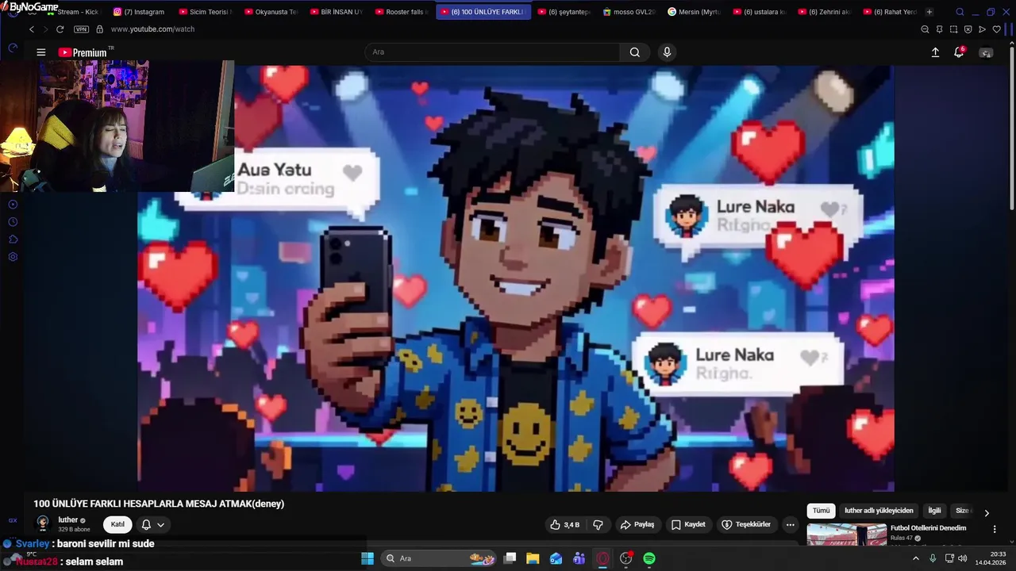
Task: Switch to the BİR İNSAN UY tab
Action: coord(336,12)
